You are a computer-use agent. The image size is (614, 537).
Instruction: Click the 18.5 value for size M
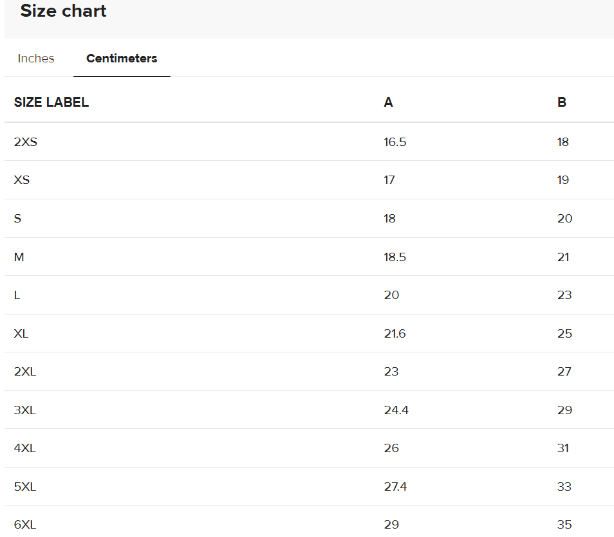[x=395, y=257]
